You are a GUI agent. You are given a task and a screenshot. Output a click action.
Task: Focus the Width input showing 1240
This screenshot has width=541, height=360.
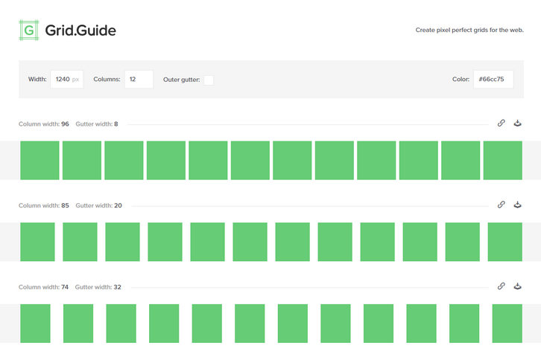(x=66, y=80)
